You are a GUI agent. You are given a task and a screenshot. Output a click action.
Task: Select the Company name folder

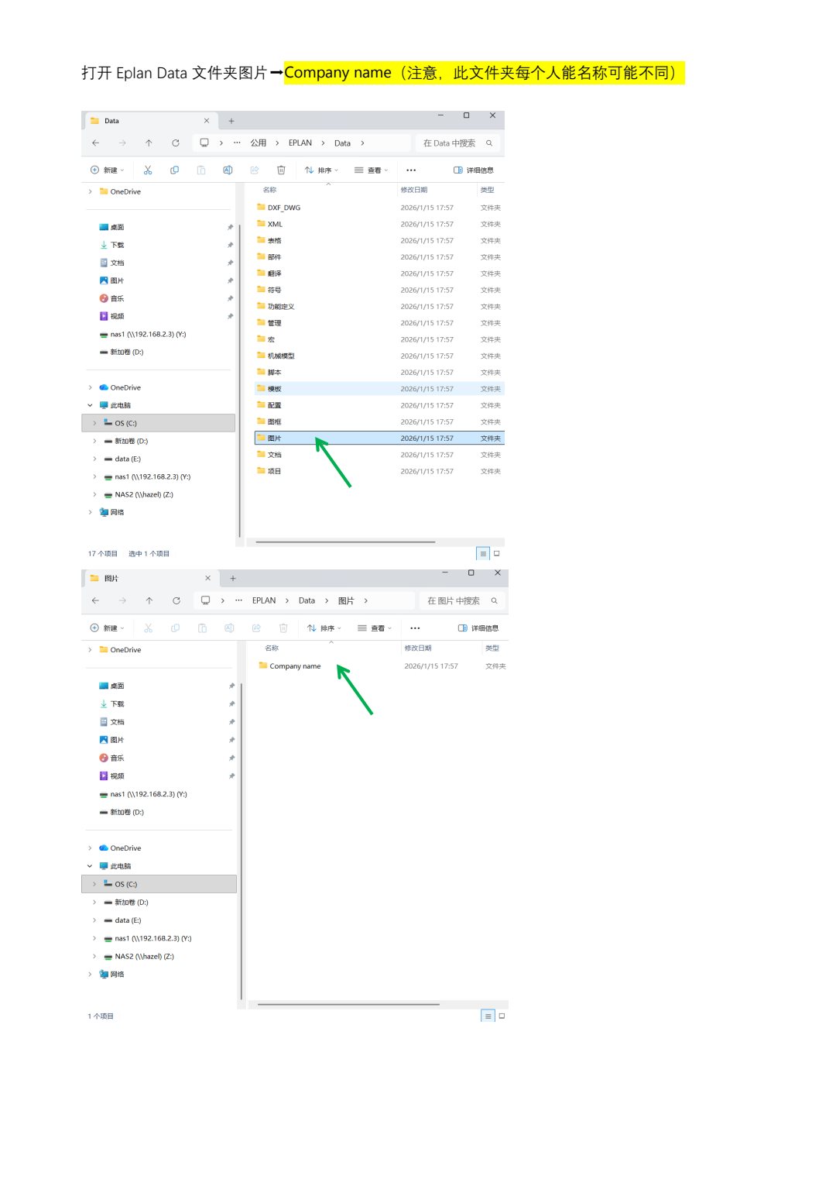click(295, 666)
